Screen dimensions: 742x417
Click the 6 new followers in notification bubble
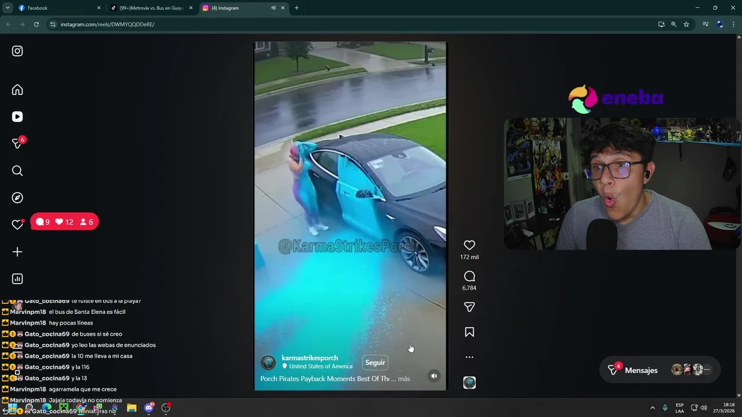point(86,222)
